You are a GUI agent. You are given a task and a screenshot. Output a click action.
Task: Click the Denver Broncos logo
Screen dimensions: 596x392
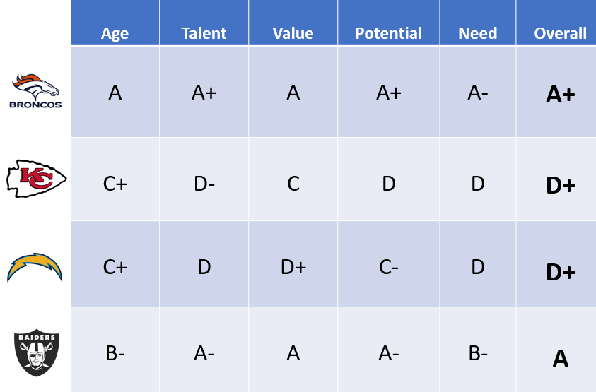(x=35, y=91)
